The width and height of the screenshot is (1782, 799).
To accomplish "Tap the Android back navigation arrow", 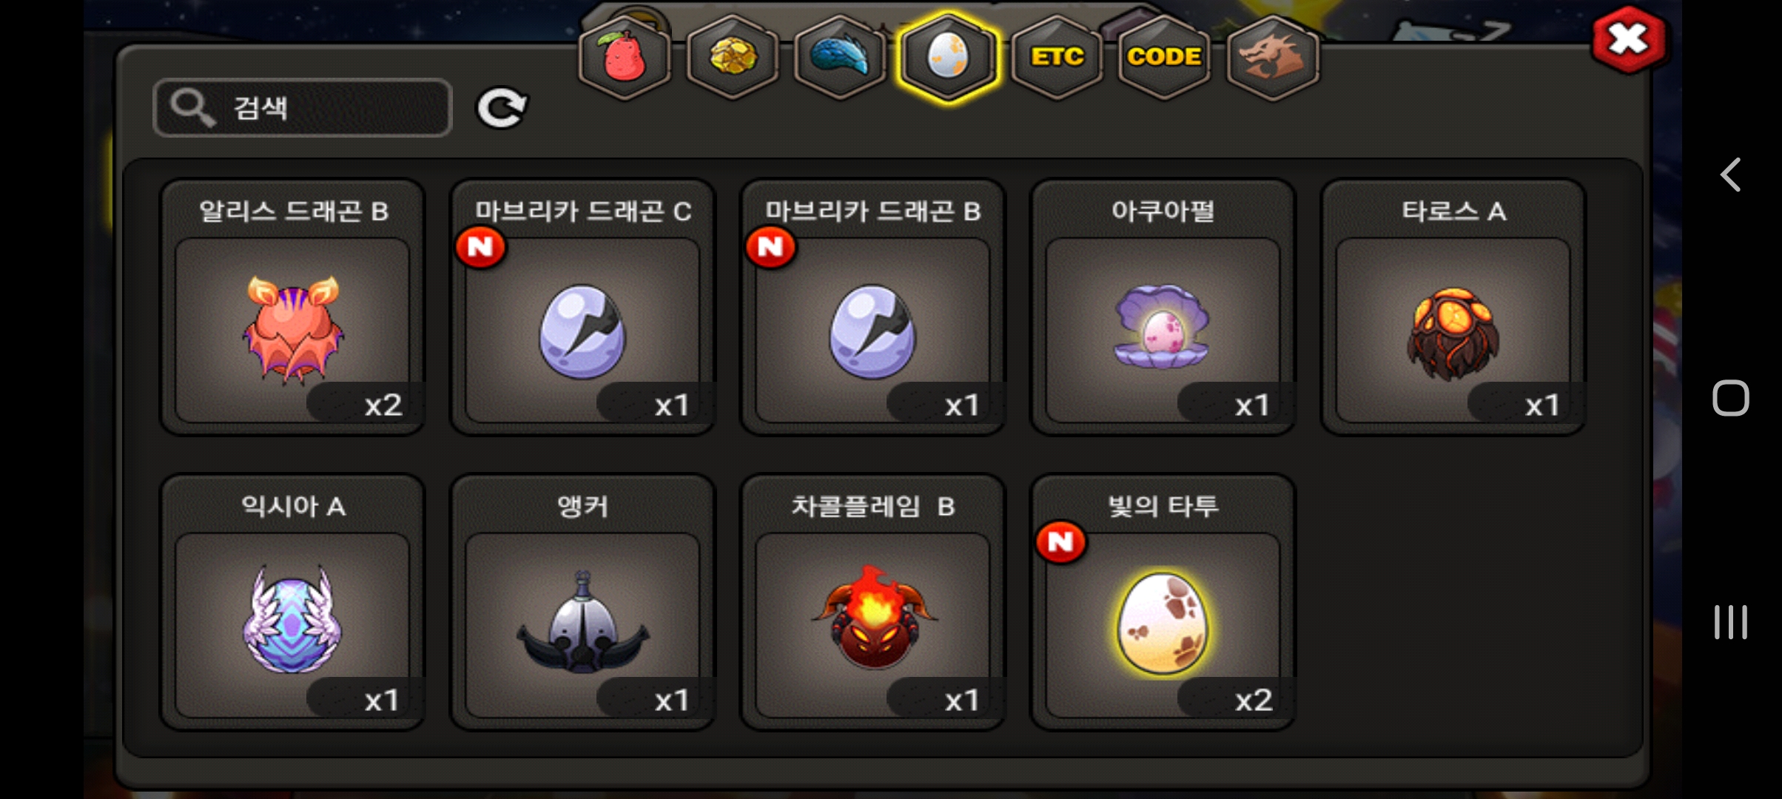I will point(1730,175).
